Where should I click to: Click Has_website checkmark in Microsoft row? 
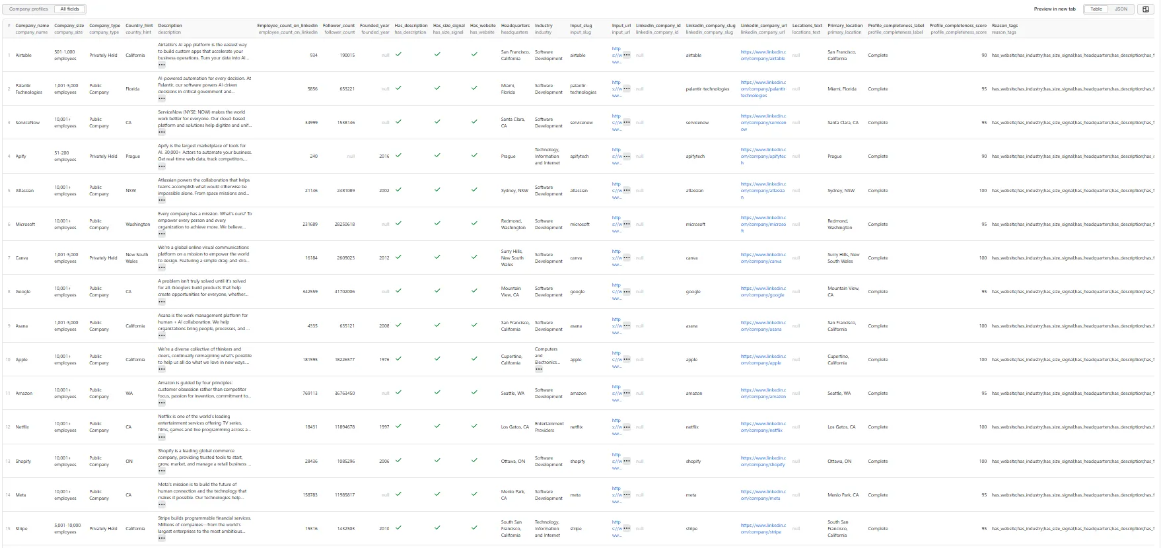(x=474, y=223)
